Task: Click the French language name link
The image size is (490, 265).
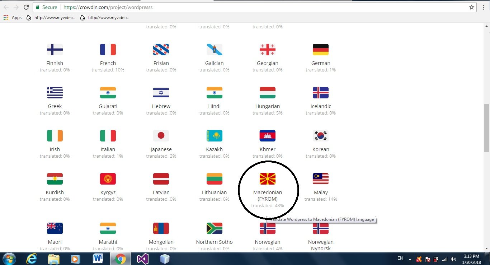Action: [x=108, y=63]
